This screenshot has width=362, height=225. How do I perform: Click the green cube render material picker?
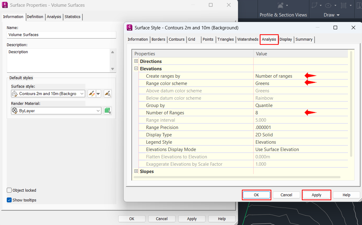(x=107, y=111)
